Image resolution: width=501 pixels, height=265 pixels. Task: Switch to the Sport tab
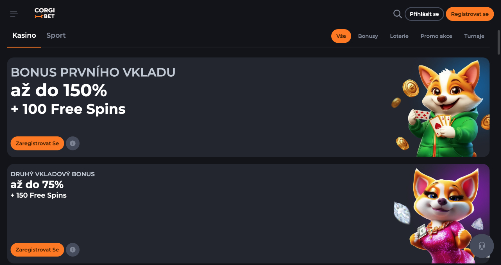click(x=56, y=36)
